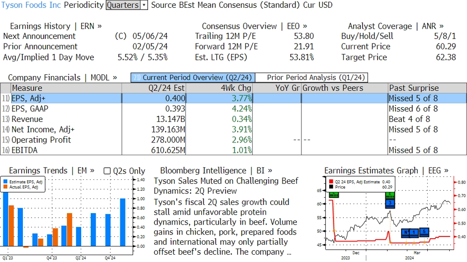Open Earnings History ERN section

tap(56, 26)
